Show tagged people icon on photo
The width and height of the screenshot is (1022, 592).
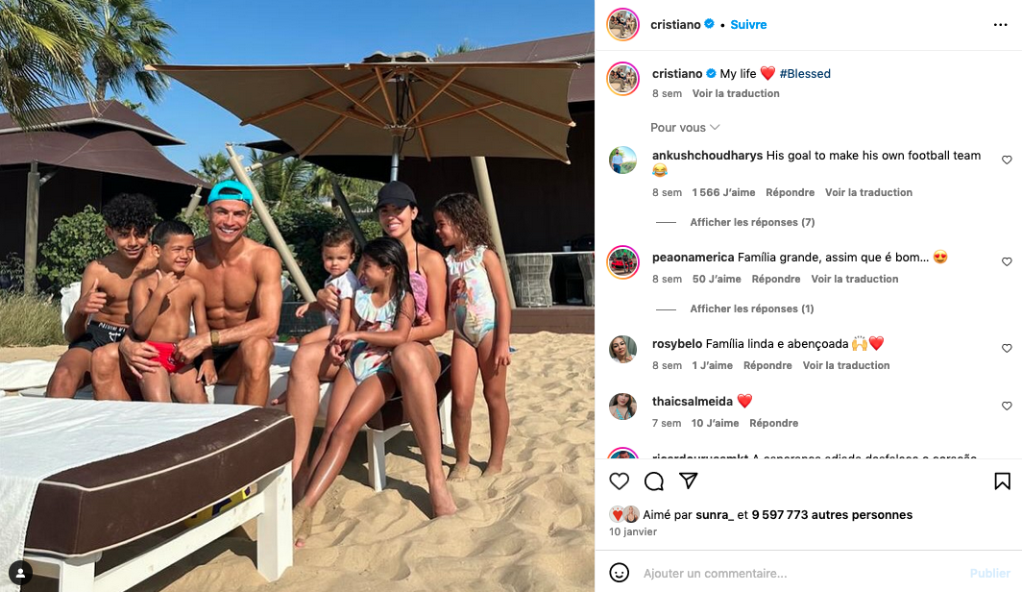21,573
